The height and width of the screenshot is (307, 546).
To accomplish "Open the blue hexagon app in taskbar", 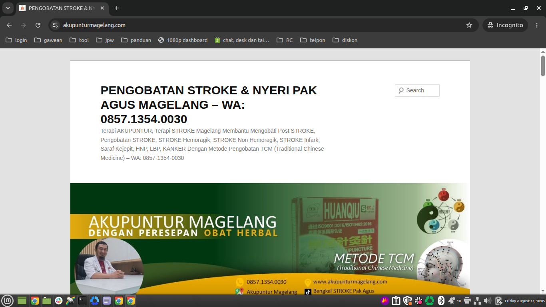I will pos(95,301).
